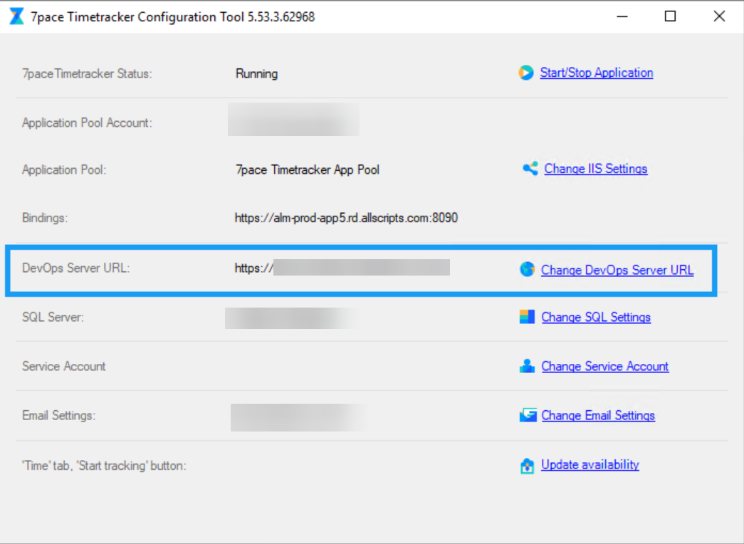This screenshot has width=744, height=544.
Task: Click the 'Service Account' label
Action: 63,366
